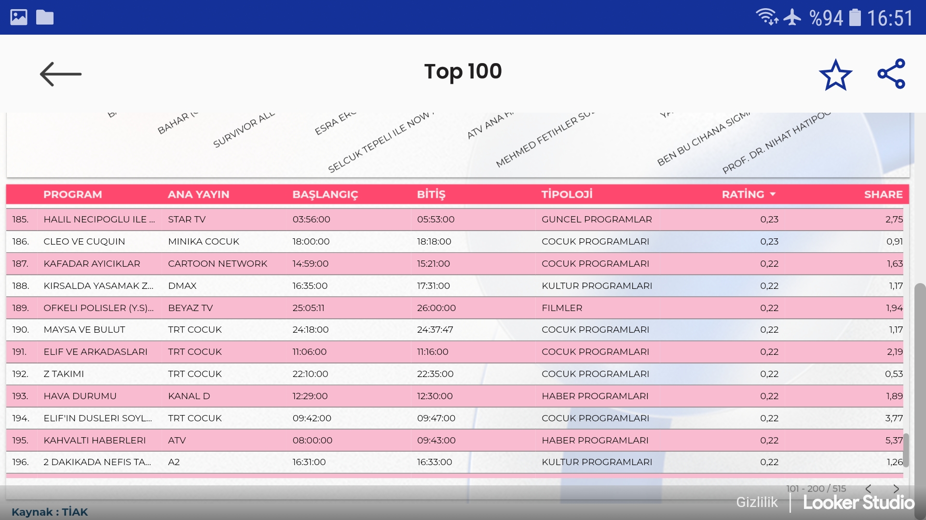
Task: Click the table's vertical scrollbar thumb
Action: pyautogui.click(x=906, y=450)
